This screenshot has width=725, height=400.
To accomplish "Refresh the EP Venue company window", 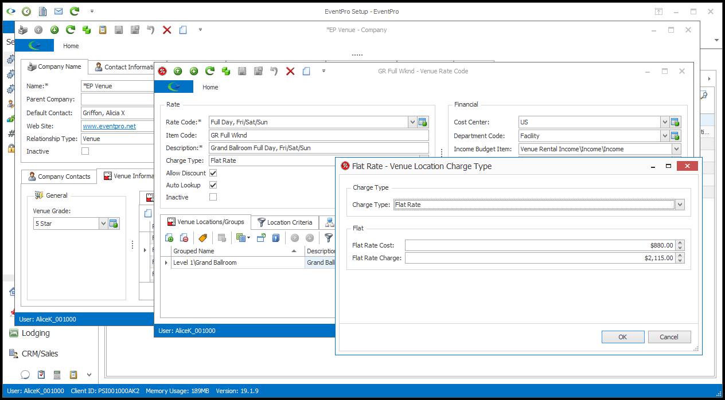I will [71, 30].
